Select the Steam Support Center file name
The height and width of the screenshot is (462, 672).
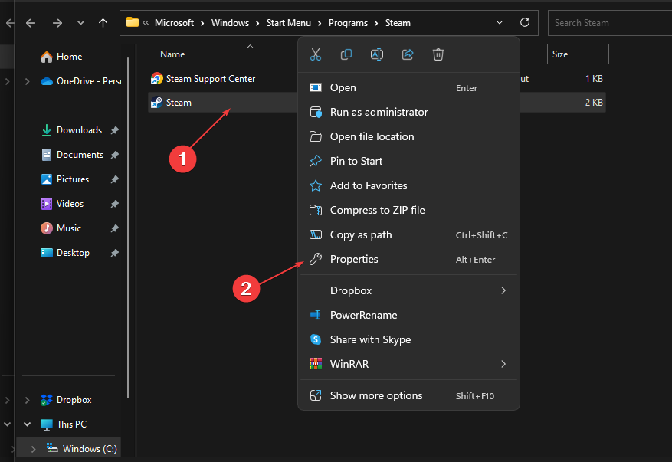[x=211, y=79]
